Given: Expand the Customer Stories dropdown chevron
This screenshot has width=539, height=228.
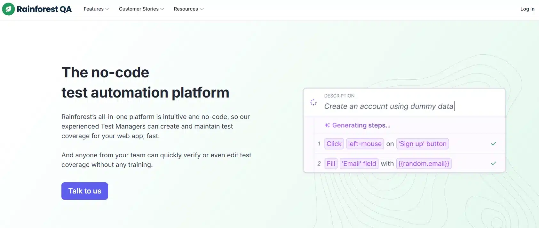Looking at the screenshot, I should click(162, 9).
